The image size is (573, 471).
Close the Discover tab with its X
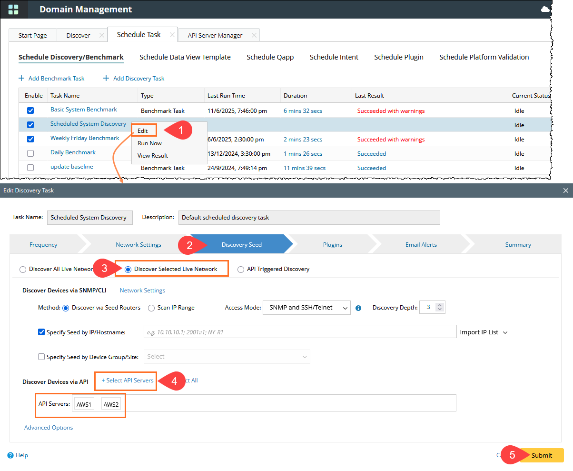[x=101, y=35]
